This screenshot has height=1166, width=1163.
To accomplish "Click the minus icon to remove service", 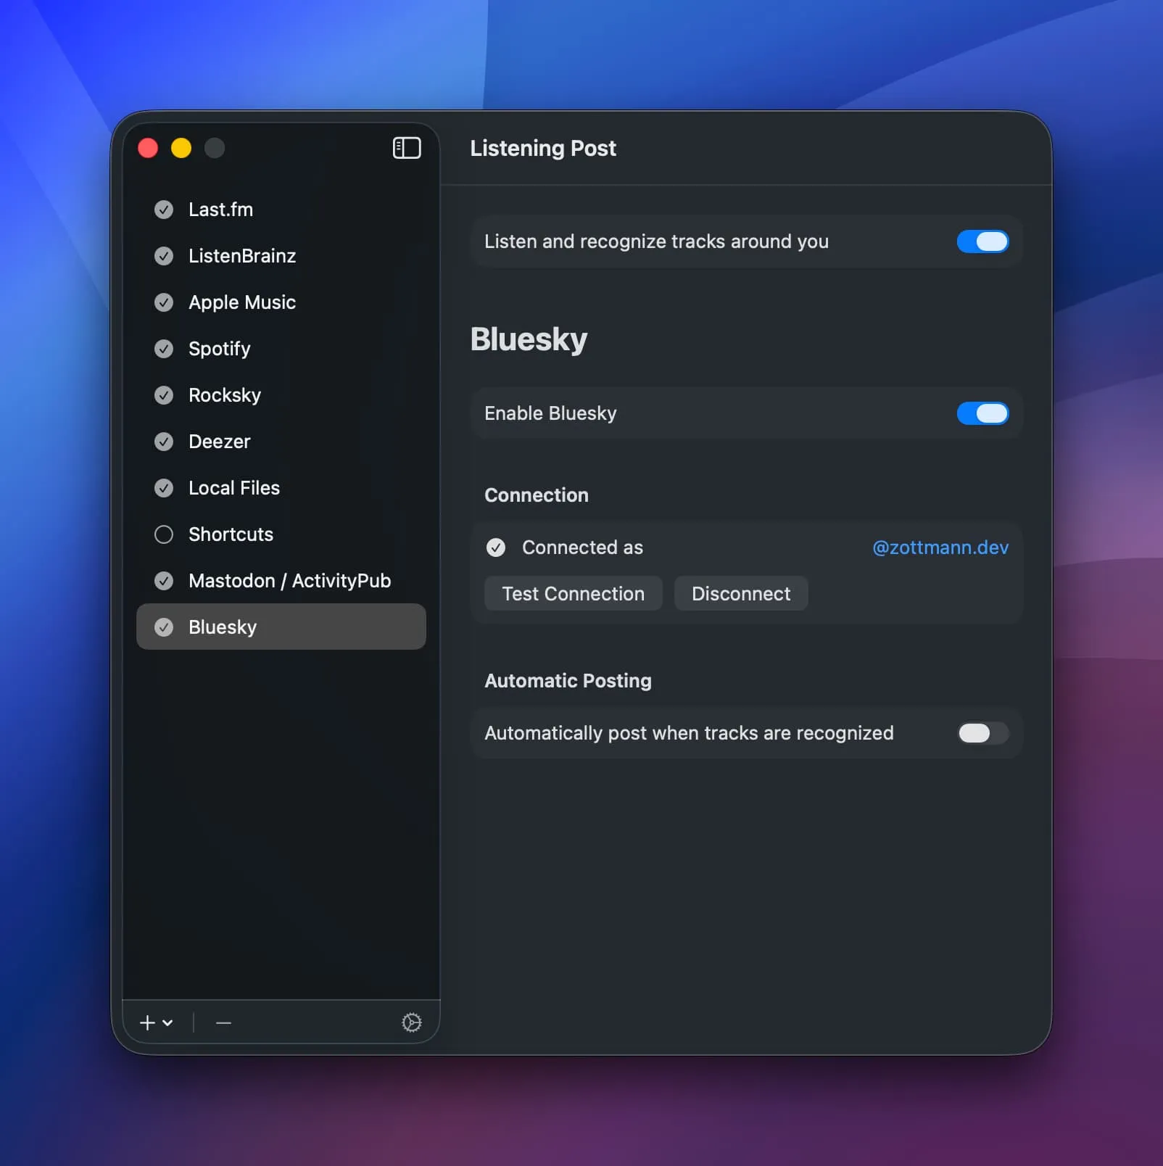I will (x=223, y=1022).
